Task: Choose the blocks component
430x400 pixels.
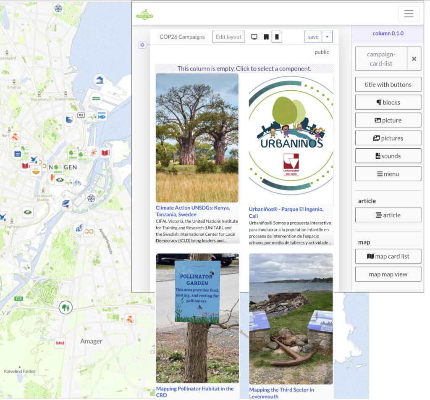Action: coord(388,103)
